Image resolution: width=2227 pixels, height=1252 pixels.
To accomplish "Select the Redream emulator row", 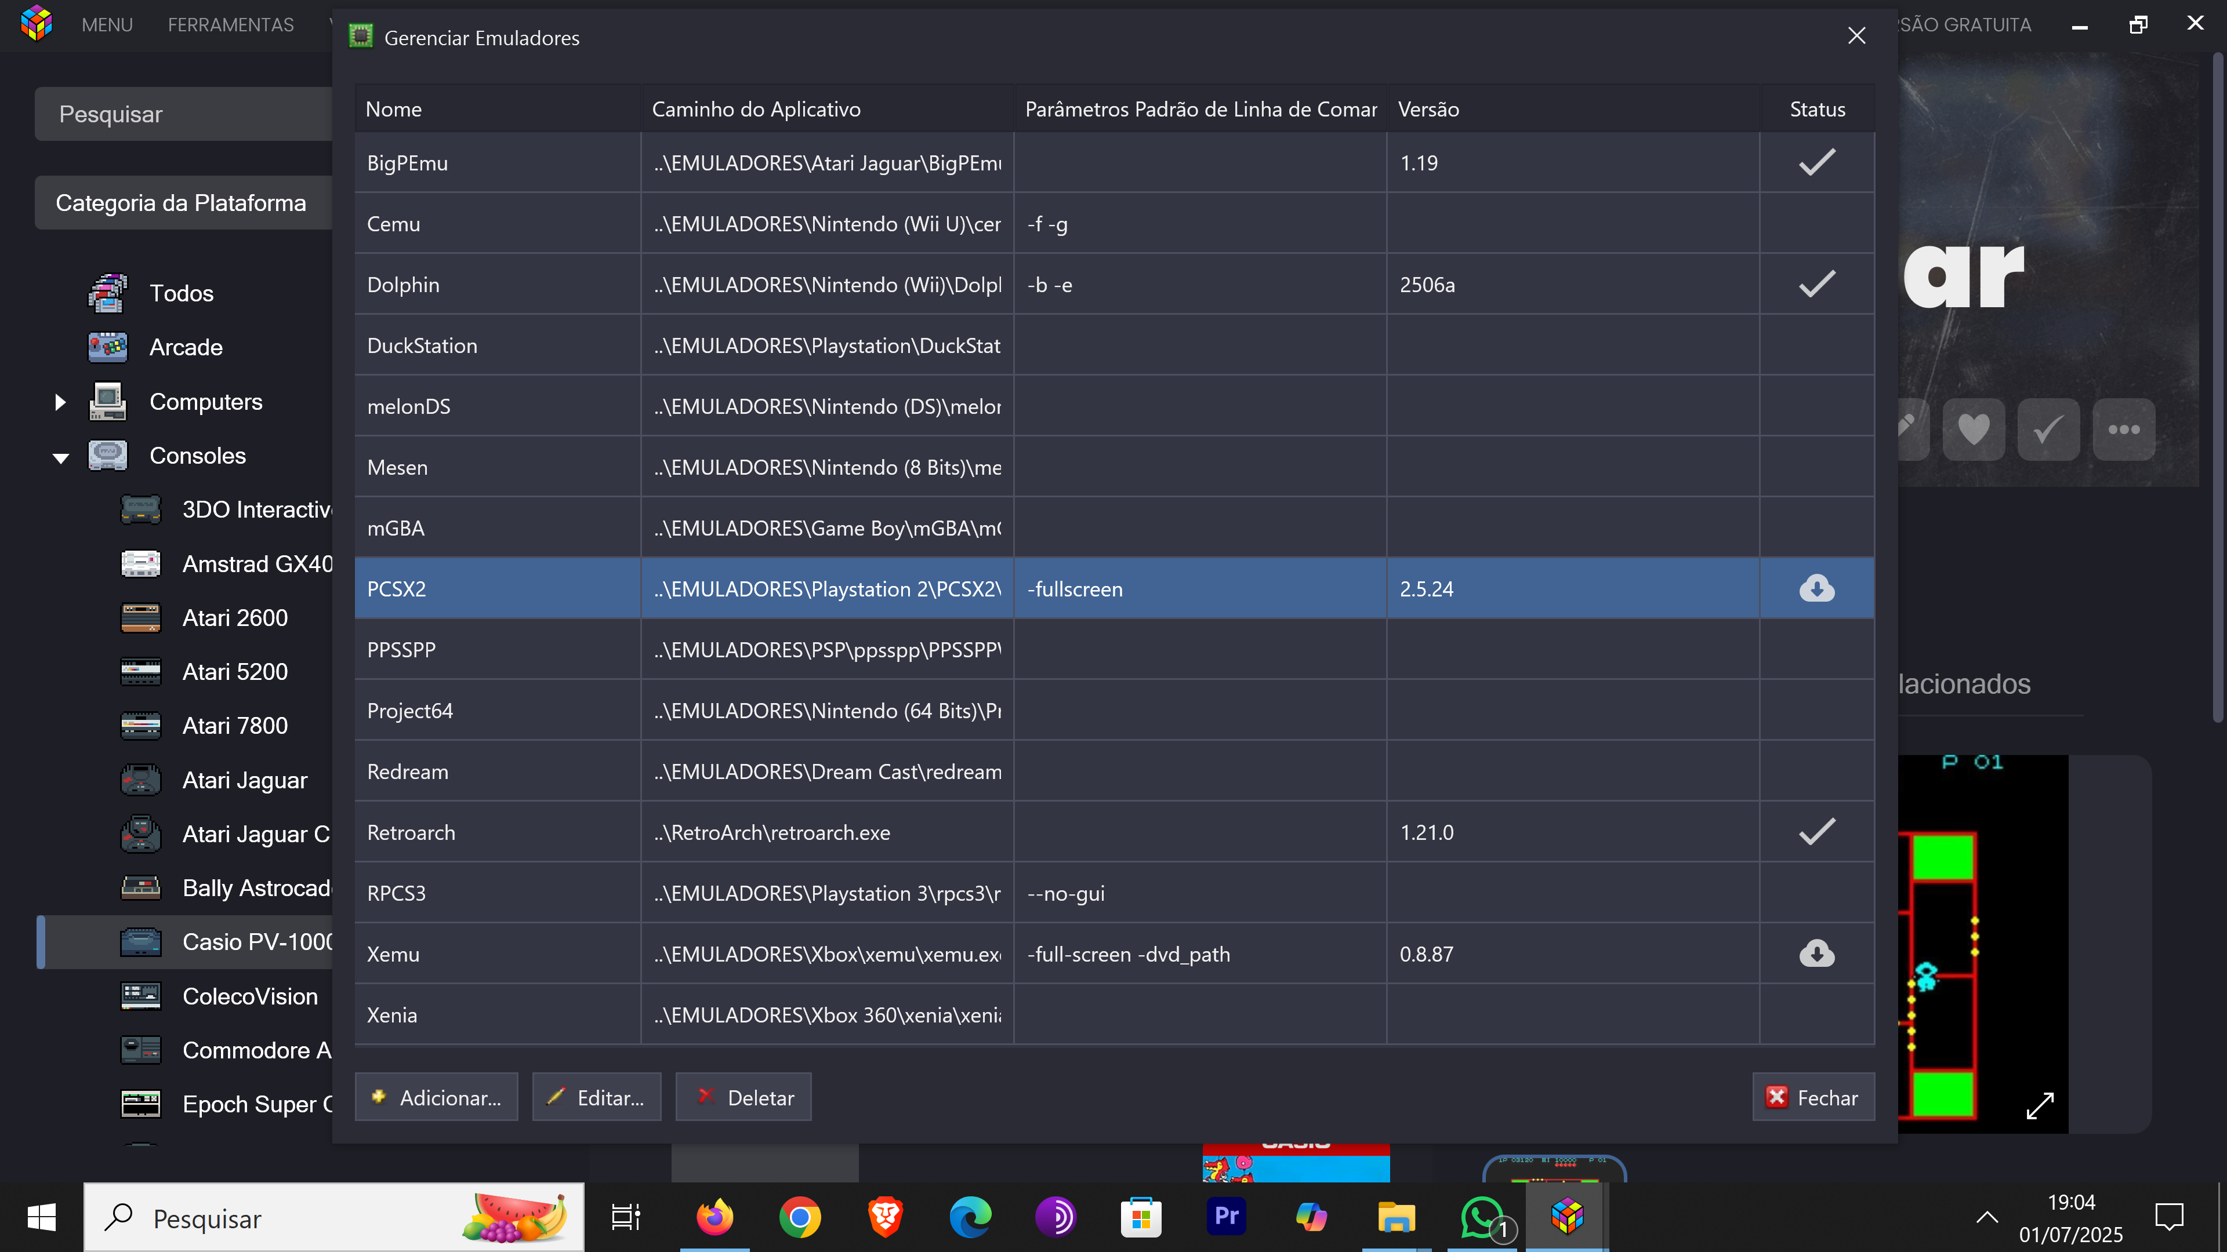I will coord(1114,771).
